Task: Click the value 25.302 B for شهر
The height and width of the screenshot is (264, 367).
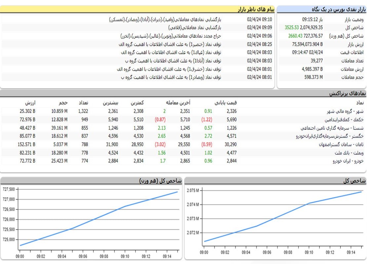Action: 28,111
